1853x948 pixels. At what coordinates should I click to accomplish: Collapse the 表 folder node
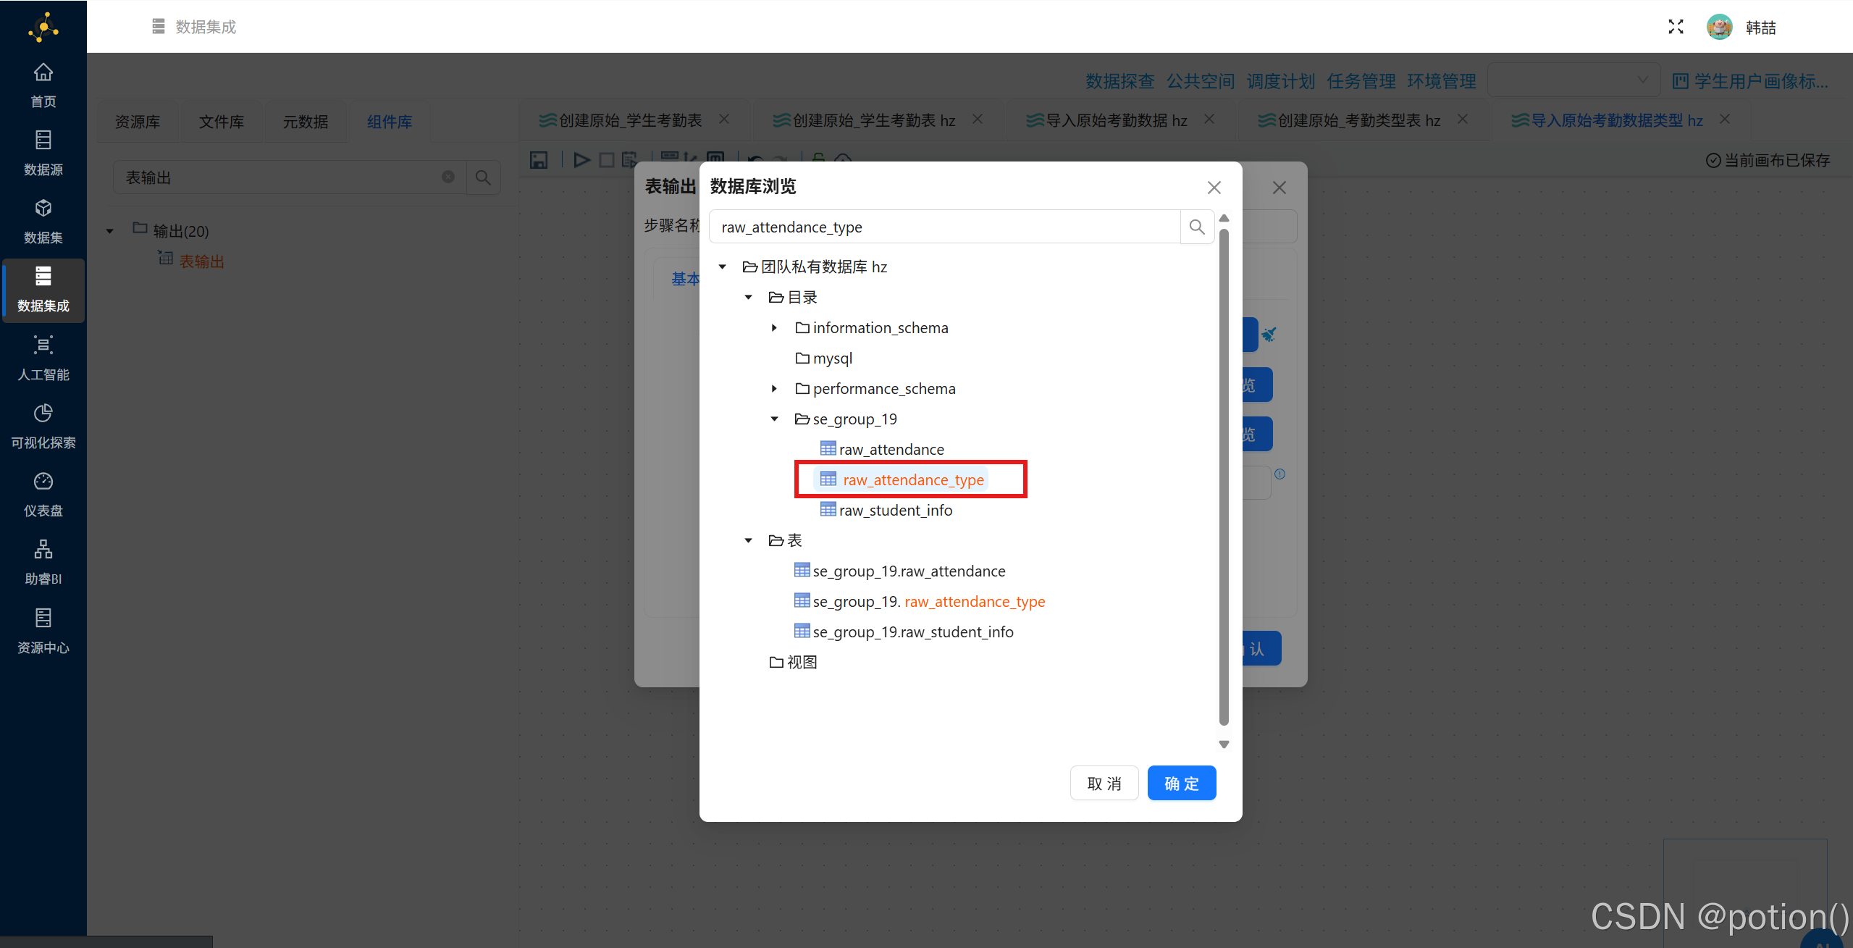(x=748, y=541)
